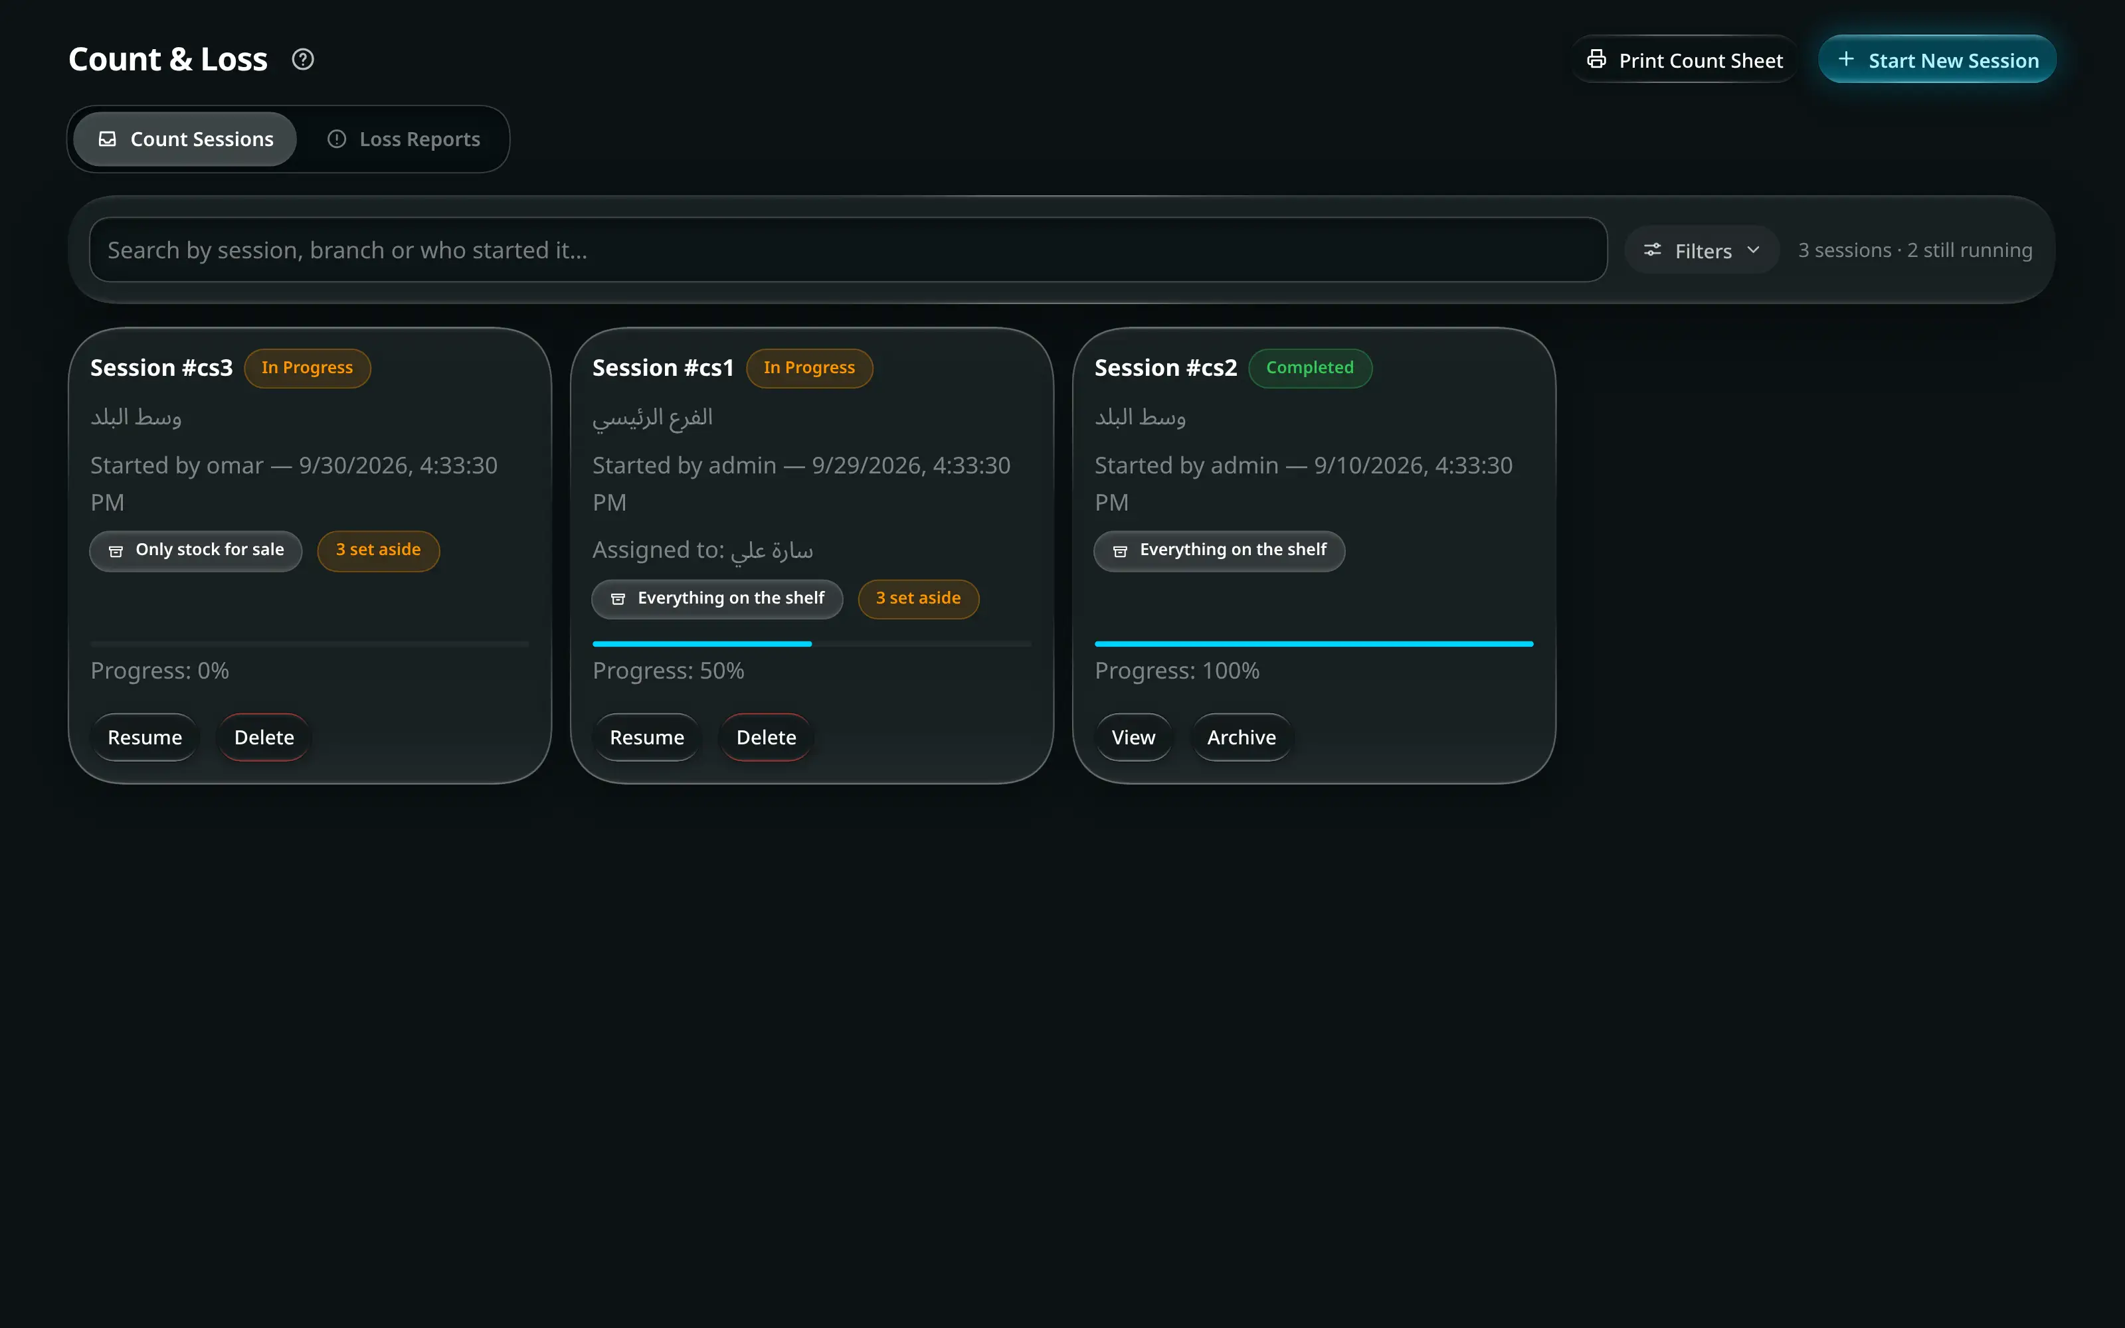
Task: Click the 'Session #cs2' title
Action: click(x=1166, y=368)
